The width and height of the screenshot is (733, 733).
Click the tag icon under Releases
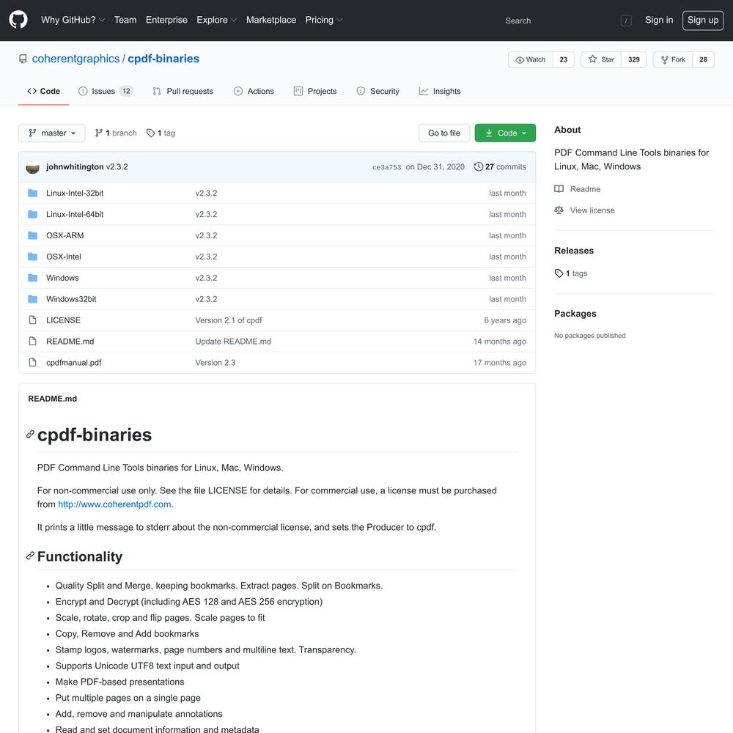tap(559, 273)
